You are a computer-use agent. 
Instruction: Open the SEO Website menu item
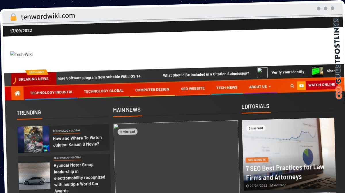[x=193, y=88]
